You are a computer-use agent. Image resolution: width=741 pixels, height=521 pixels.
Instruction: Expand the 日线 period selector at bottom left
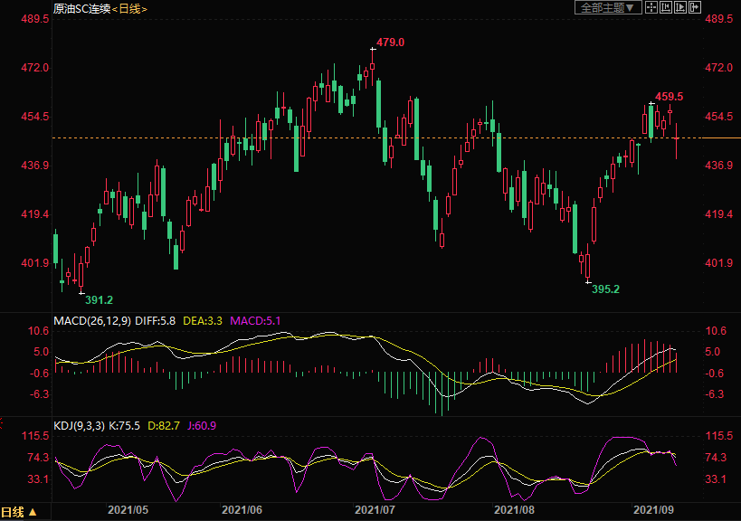point(19,512)
